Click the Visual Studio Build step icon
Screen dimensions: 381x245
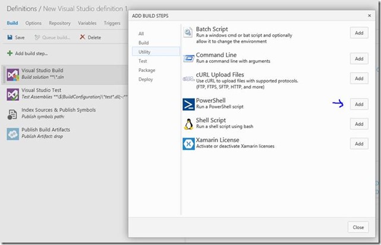12,75
